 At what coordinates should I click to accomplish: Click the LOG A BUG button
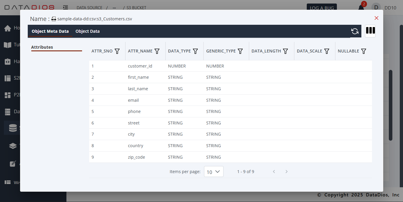point(322,8)
